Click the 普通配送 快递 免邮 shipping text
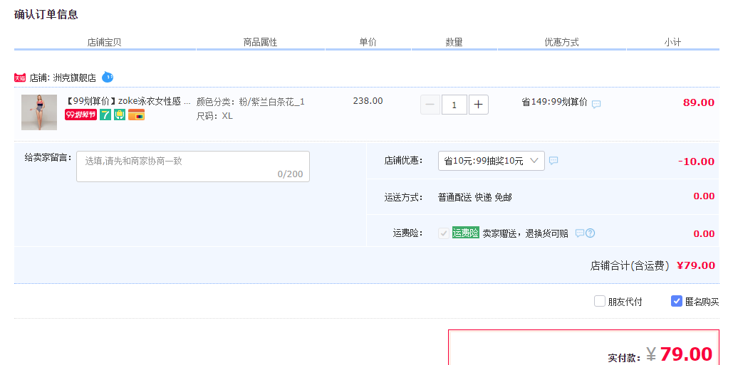733x365 pixels. coord(475,197)
